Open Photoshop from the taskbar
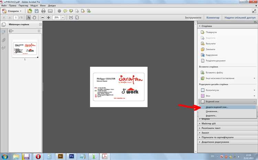 coord(72,156)
